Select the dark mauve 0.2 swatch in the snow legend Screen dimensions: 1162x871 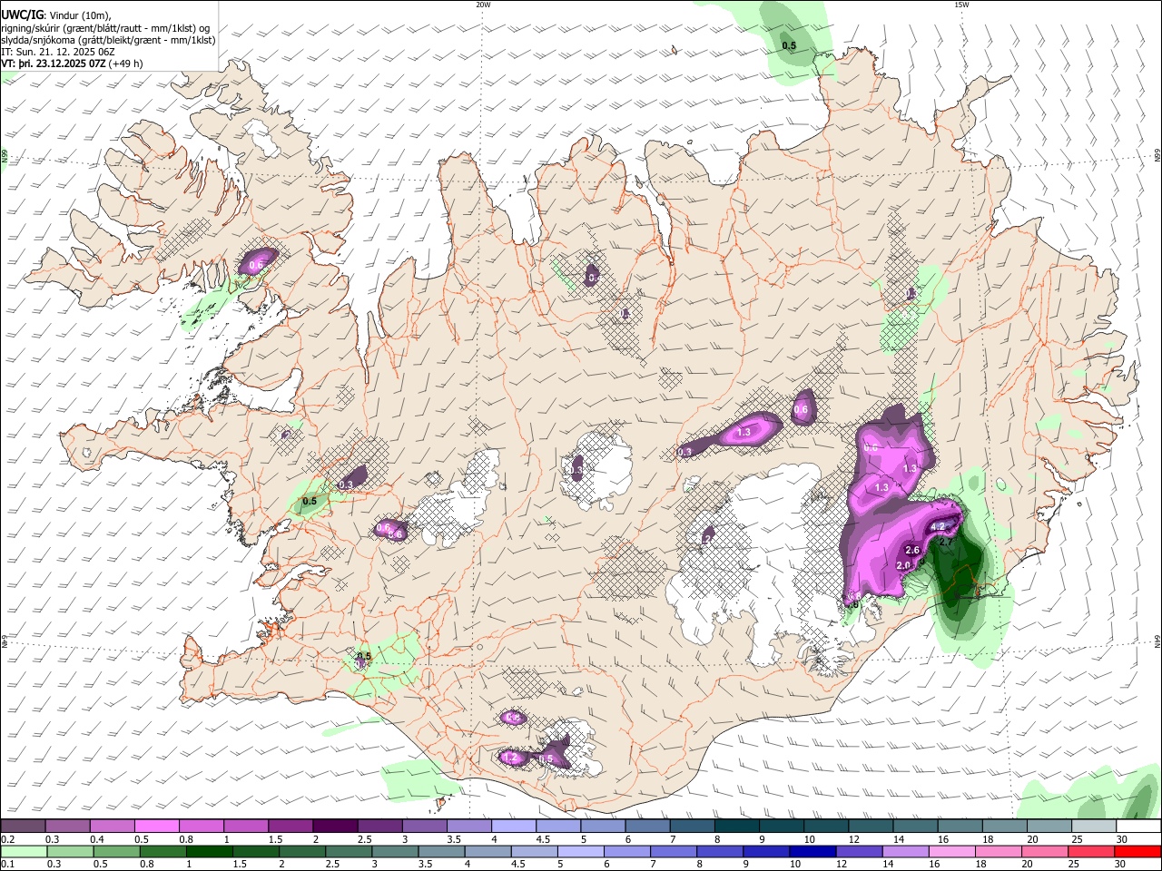(x=23, y=826)
